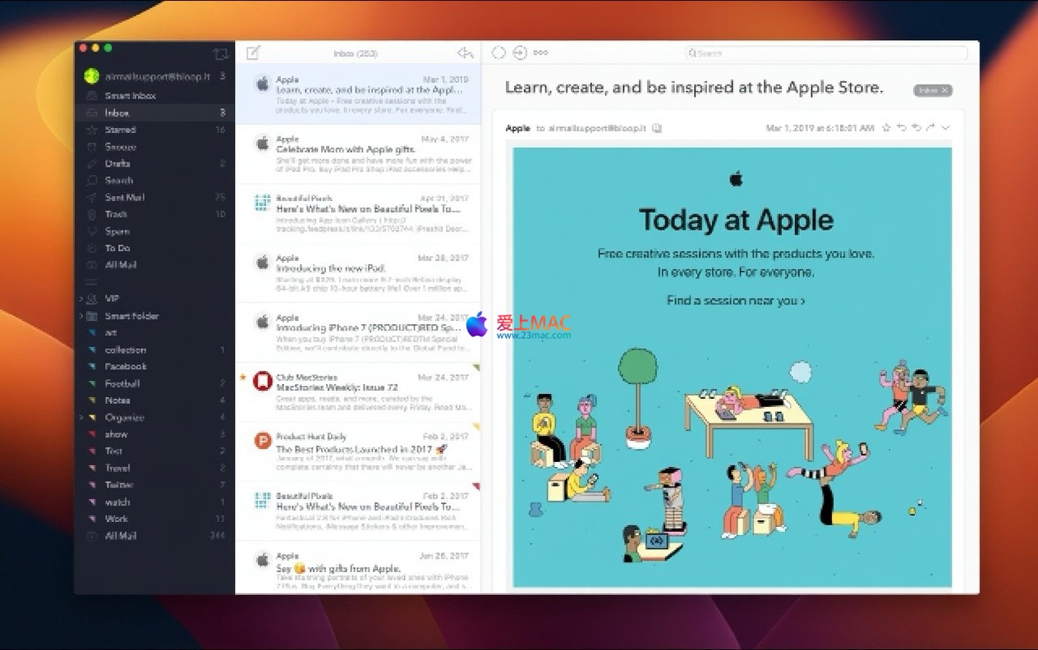Click the 'Find a session near you' link

[735, 300]
